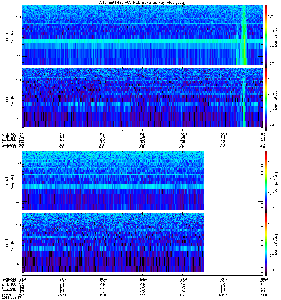Click the color bar beside THB B-parallel panel
The width and height of the screenshot is (281, 300).
(x=266, y=99)
